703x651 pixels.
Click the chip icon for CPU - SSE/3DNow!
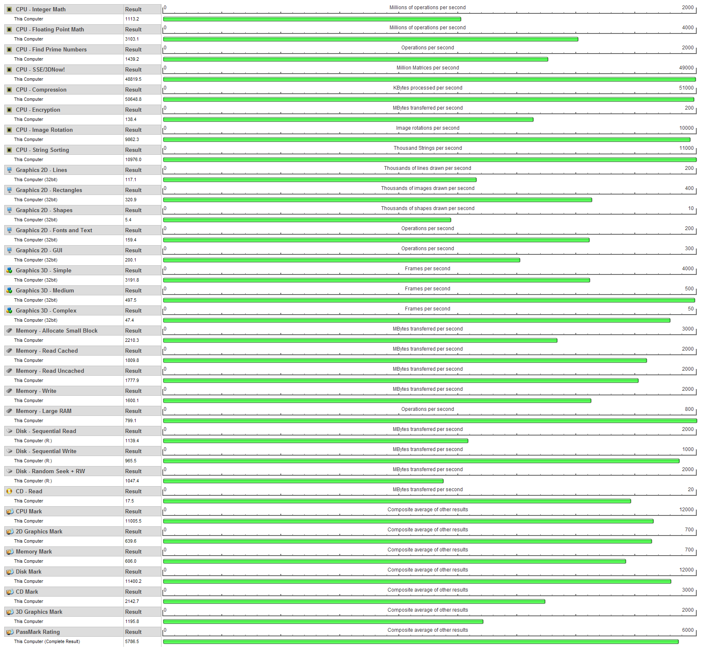[x=9, y=69]
